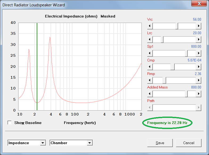The width and height of the screenshot is (209, 155).
Task: Close the Loudspeaker Wizard window
Action: tap(199, 3)
